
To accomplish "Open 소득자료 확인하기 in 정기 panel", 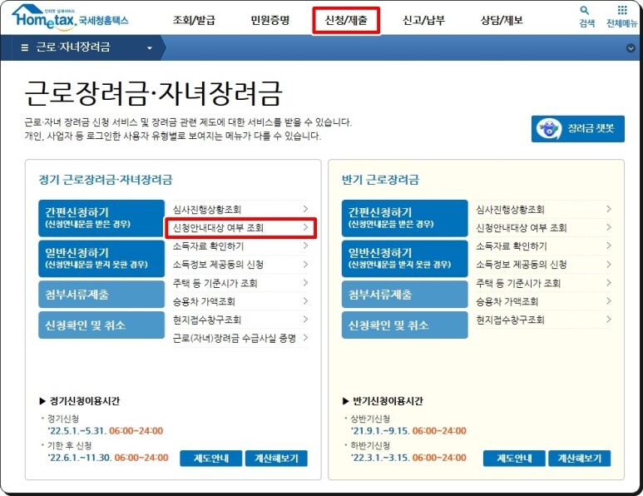I will [240, 246].
